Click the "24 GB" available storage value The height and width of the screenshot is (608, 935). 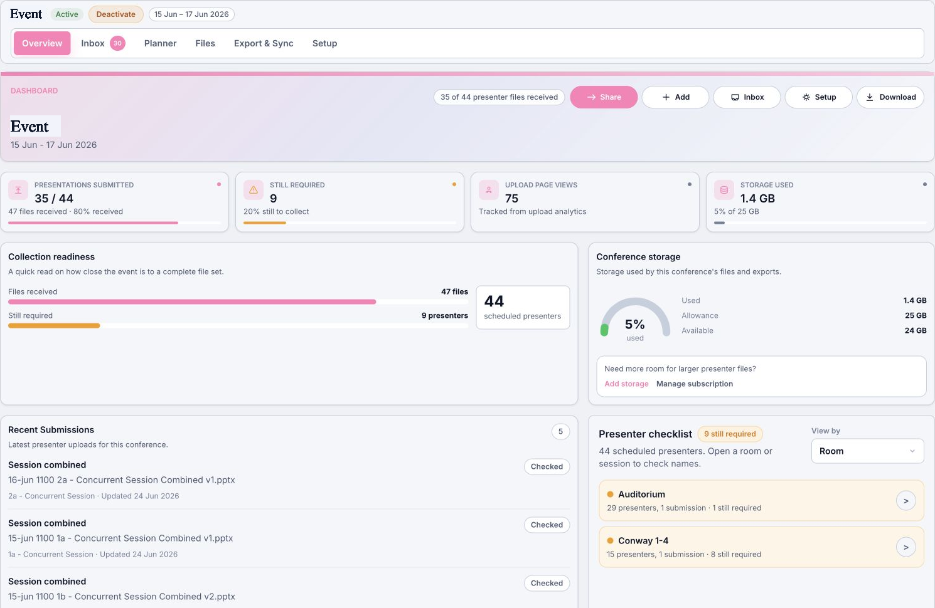tap(916, 331)
